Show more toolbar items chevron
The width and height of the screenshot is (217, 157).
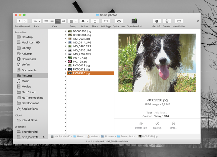coord(198,21)
